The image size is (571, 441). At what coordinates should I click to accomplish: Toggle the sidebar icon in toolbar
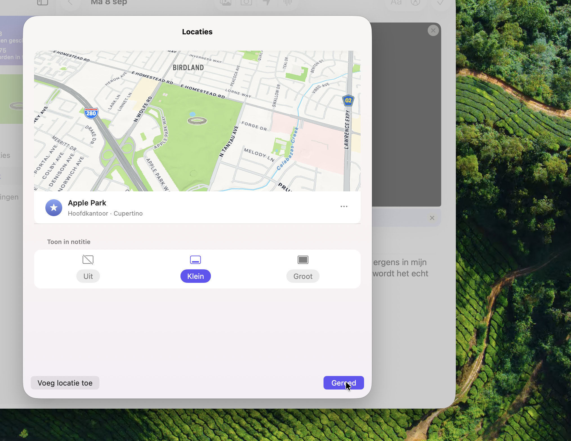coord(43,3)
